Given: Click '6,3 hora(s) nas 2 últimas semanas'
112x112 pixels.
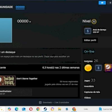Looking at the screenshot, I should point(61,67).
